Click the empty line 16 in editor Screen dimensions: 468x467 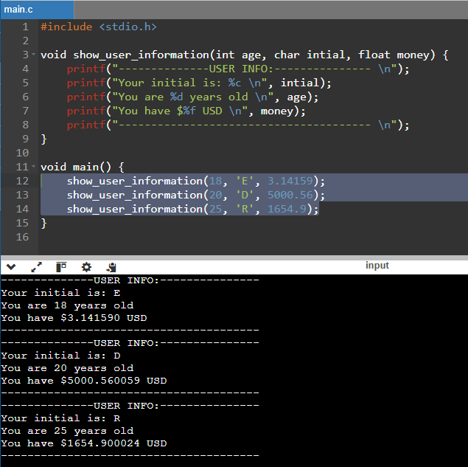[x=253, y=238]
